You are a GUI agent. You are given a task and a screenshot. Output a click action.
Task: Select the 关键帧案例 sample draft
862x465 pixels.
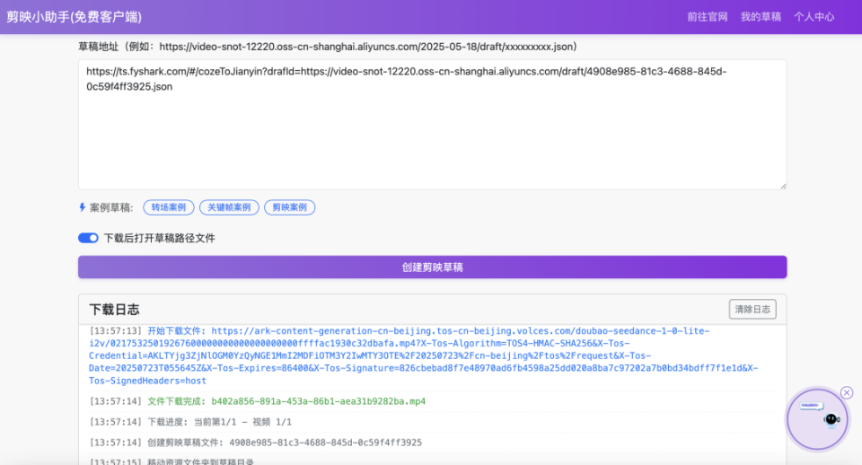pyautogui.click(x=229, y=207)
